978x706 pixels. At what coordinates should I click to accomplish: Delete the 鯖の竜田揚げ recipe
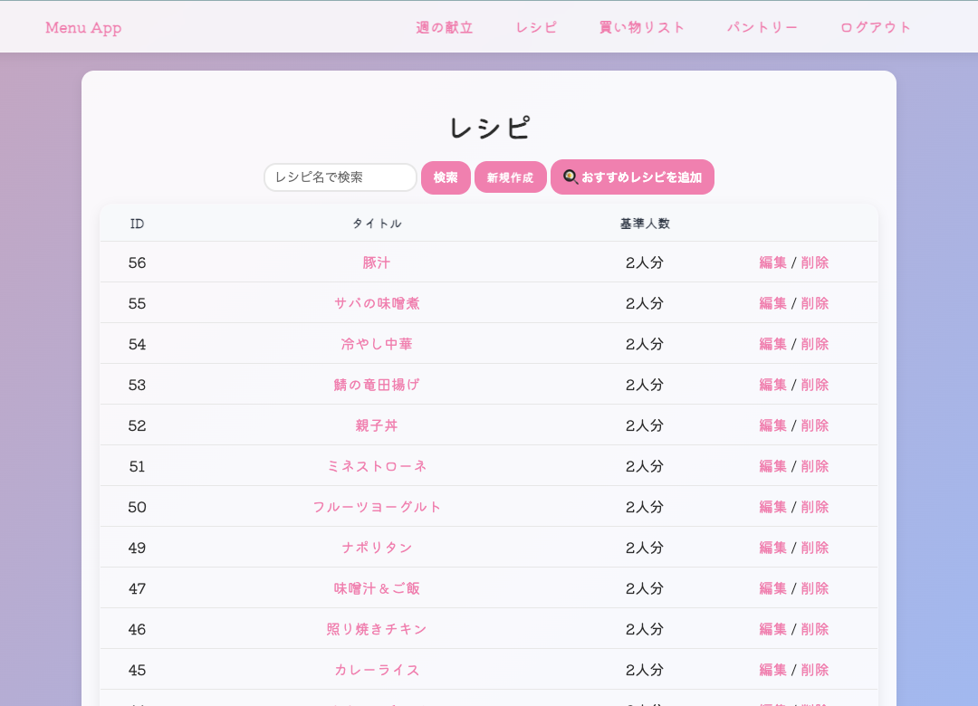pyautogui.click(x=815, y=385)
